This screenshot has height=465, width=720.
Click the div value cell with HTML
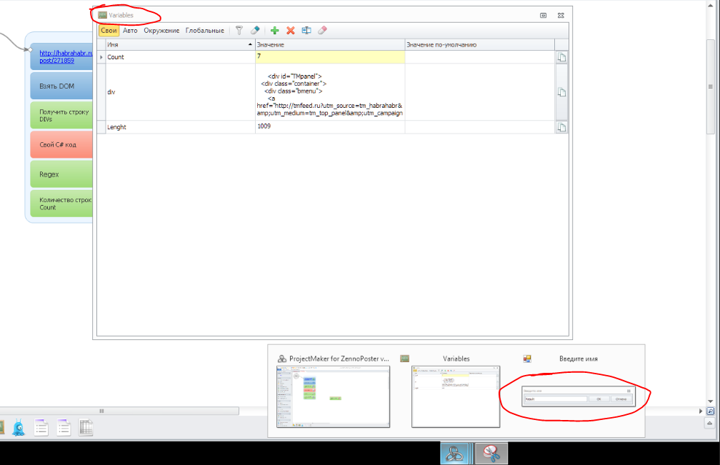pos(330,92)
